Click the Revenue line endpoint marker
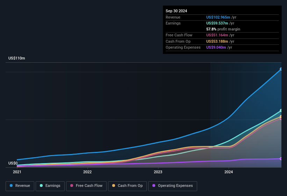 (x=281, y=69)
